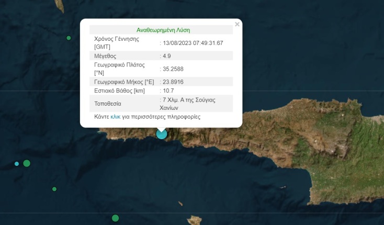Select the small green marker in the lower-left sea
Viewport: 384px width, 225px height.
pos(54,189)
